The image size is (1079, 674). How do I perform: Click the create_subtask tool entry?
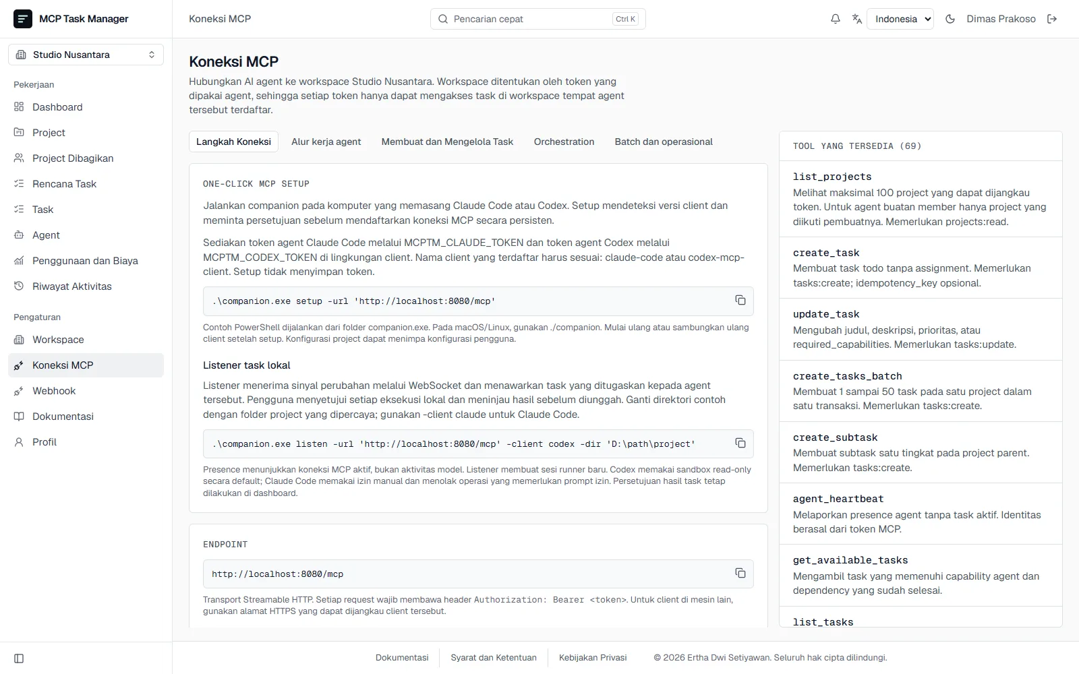pos(921,452)
